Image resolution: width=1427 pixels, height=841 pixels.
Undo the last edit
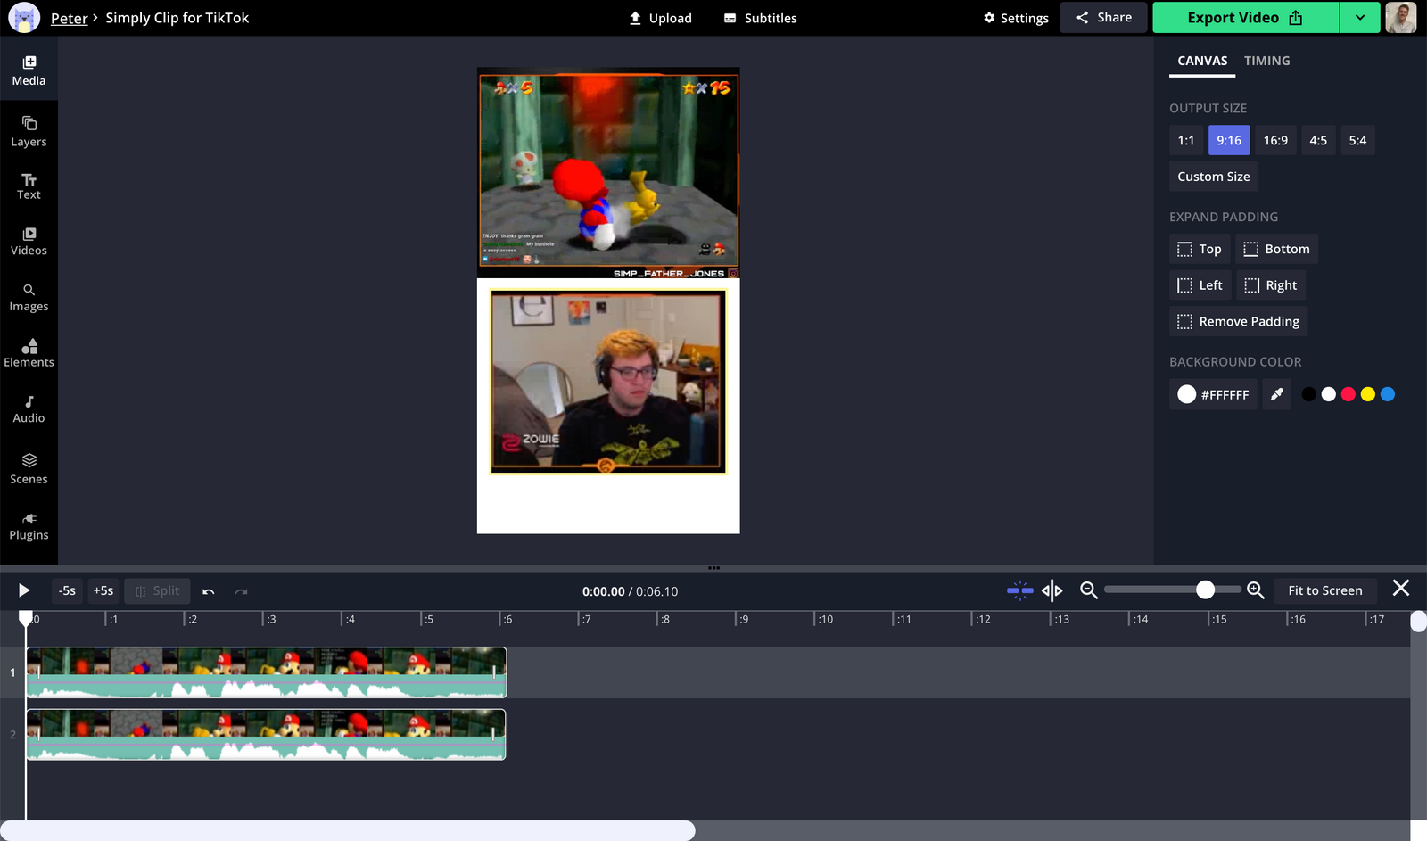click(209, 590)
